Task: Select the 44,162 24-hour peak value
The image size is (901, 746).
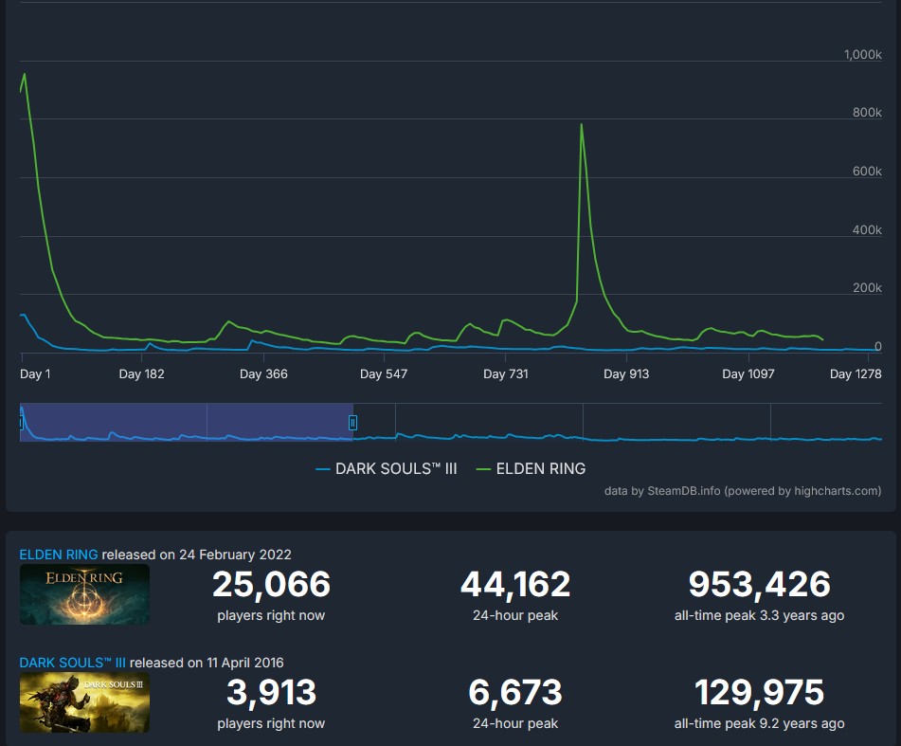Action: pyautogui.click(x=515, y=584)
